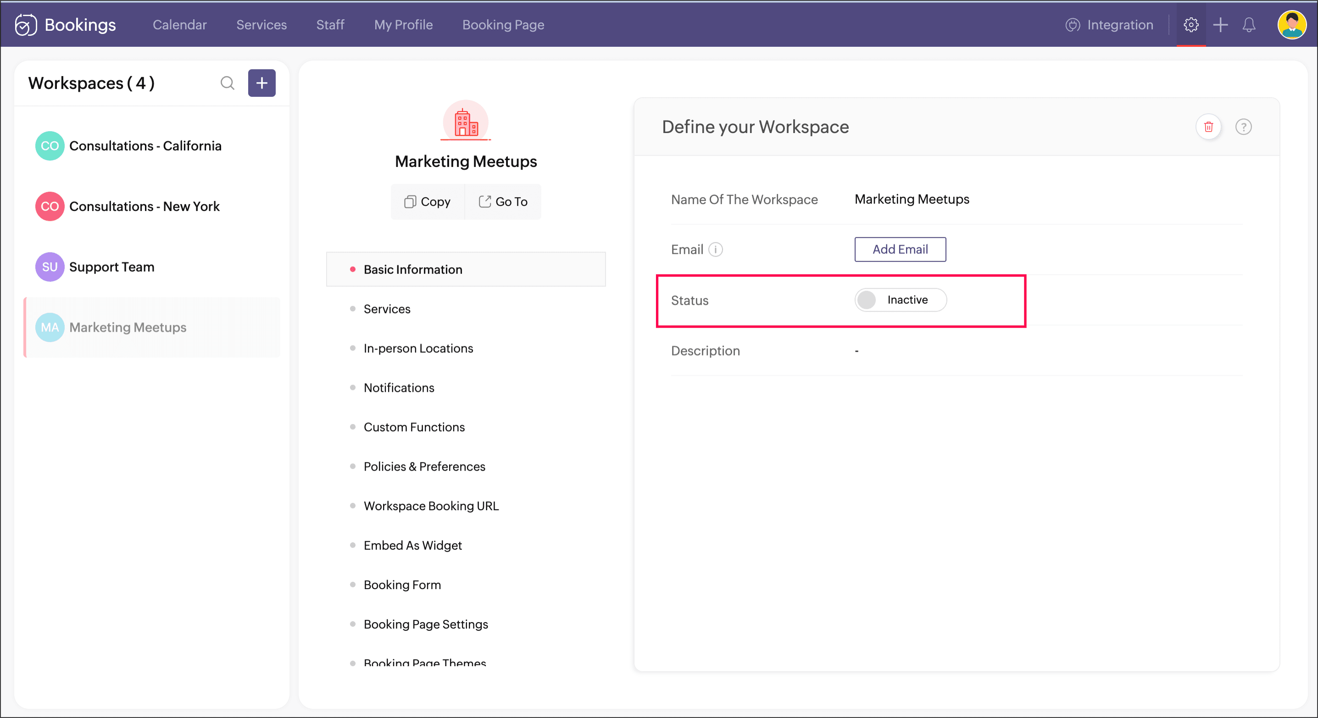The image size is (1318, 718).
Task: Click the Go To button
Action: [x=503, y=201]
